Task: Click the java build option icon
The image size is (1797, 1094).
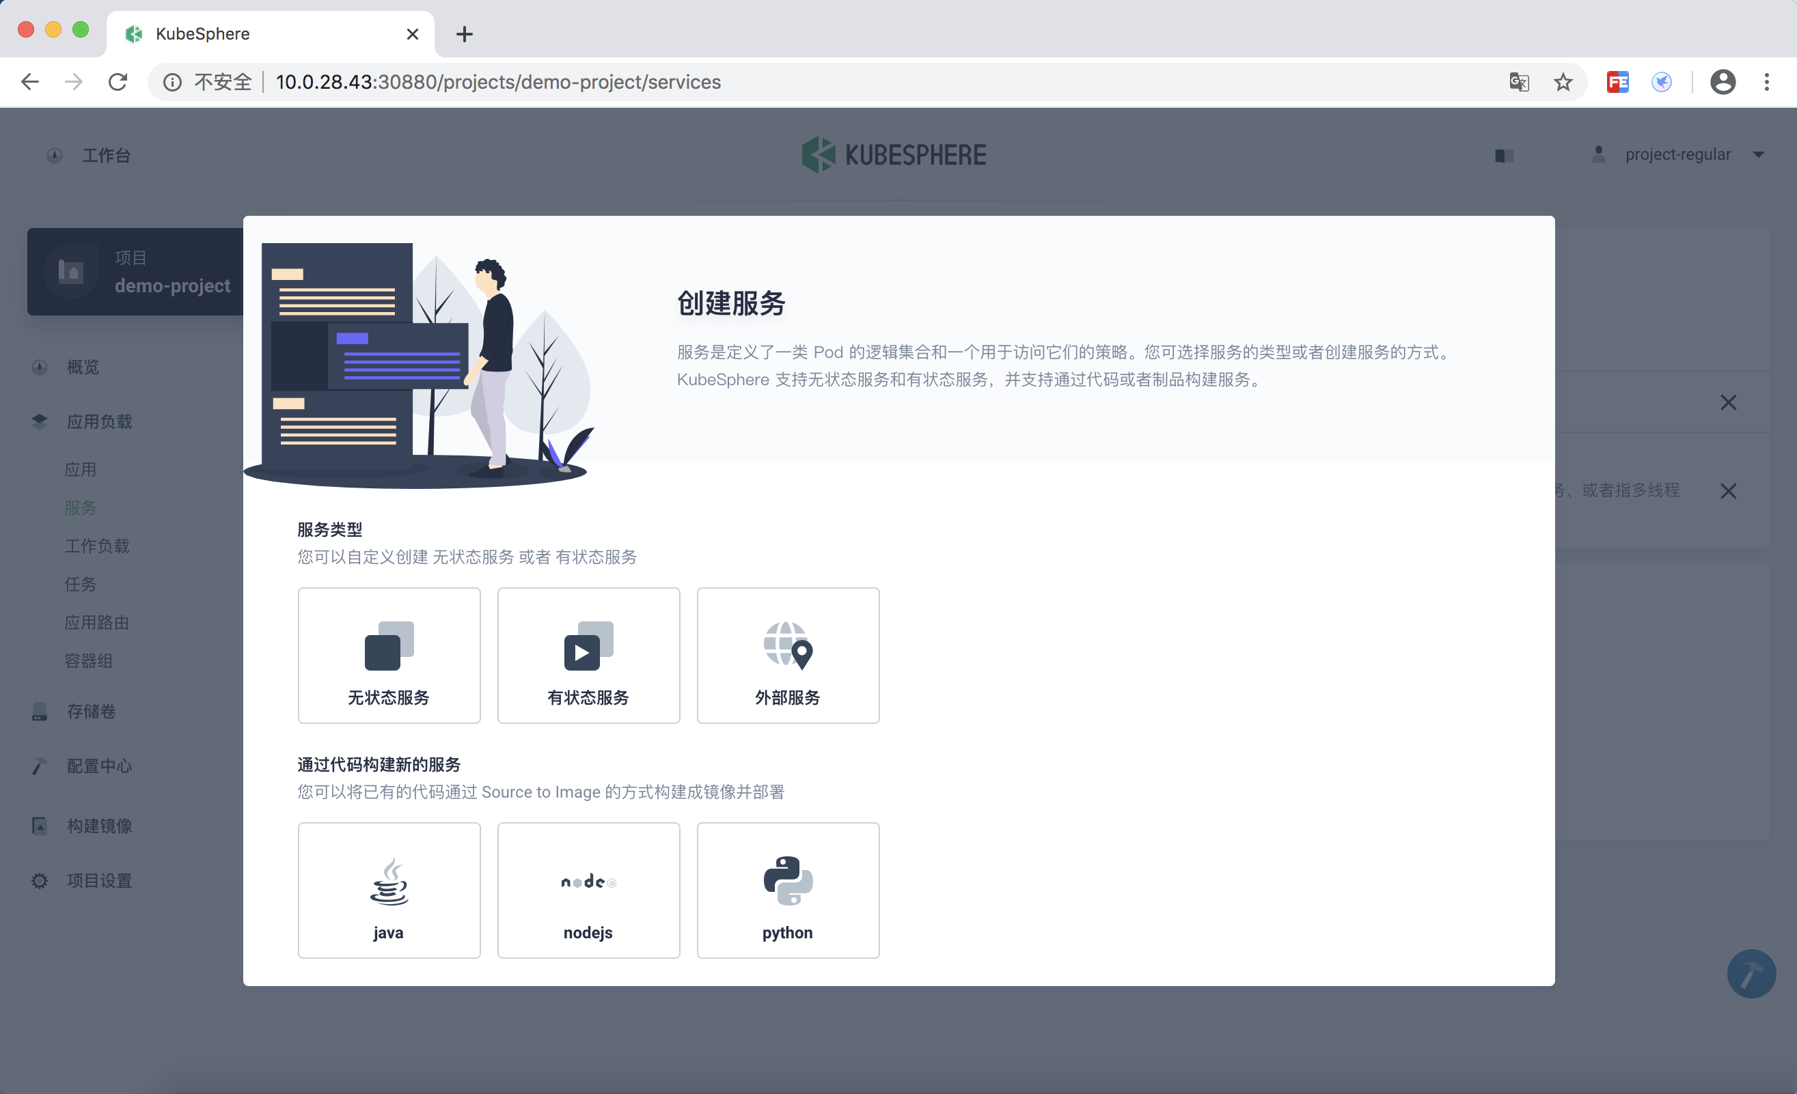Action: (x=389, y=881)
